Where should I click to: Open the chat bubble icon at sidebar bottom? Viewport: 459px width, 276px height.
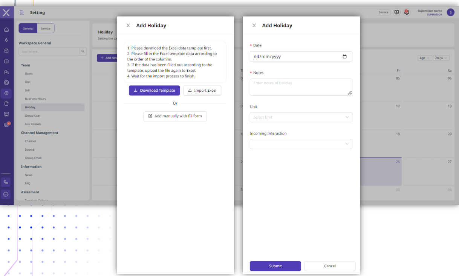coord(6,194)
